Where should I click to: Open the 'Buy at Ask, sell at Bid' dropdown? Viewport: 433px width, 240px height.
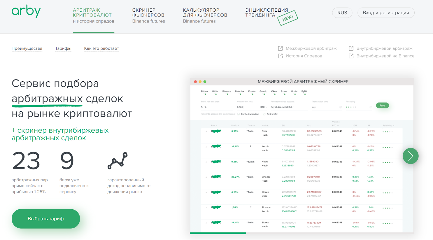coord(282,107)
